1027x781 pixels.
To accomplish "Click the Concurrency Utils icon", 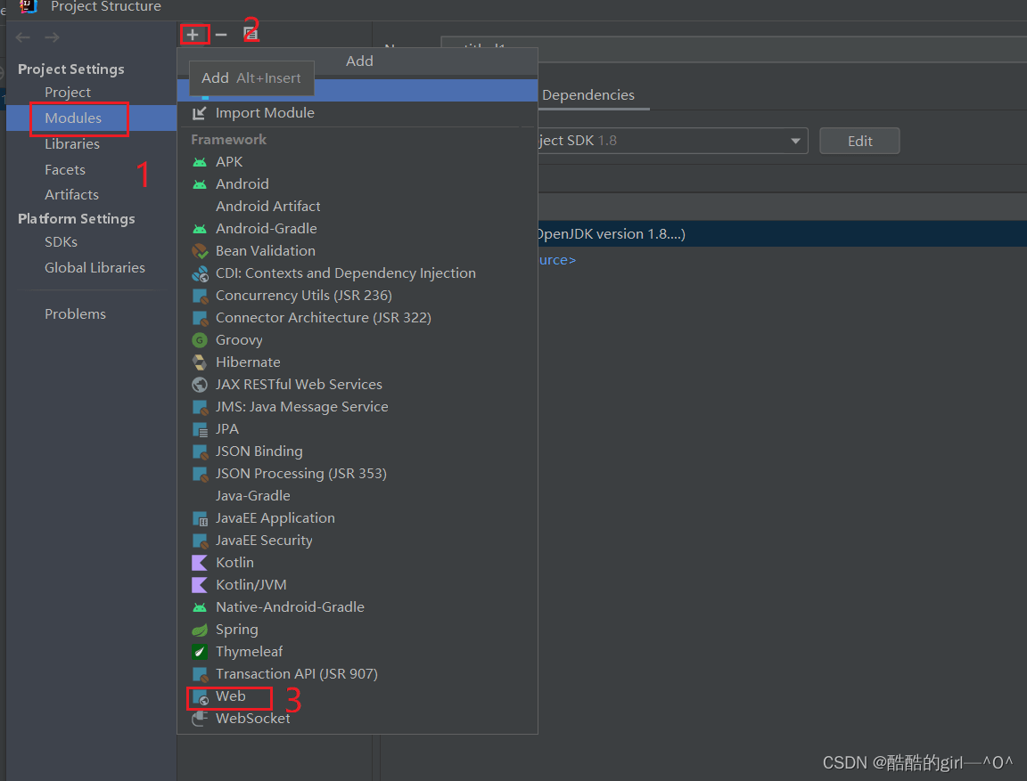I will click(x=199, y=296).
